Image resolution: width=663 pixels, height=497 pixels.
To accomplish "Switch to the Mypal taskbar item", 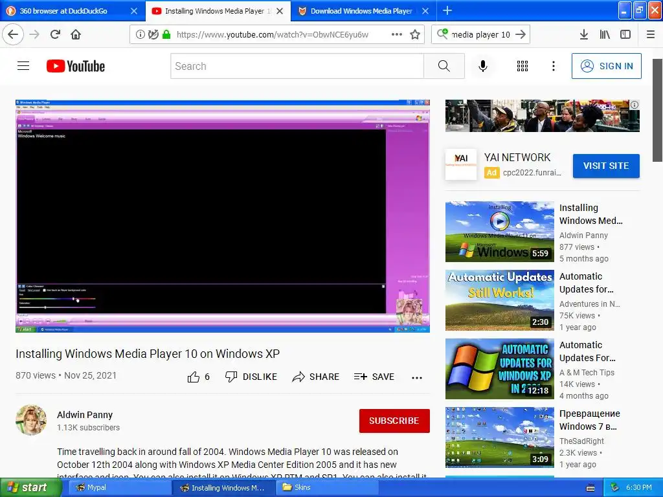I will point(118,487).
